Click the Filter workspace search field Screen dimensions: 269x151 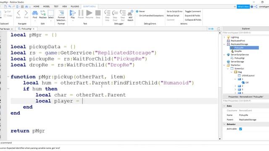(x=245, y=33)
